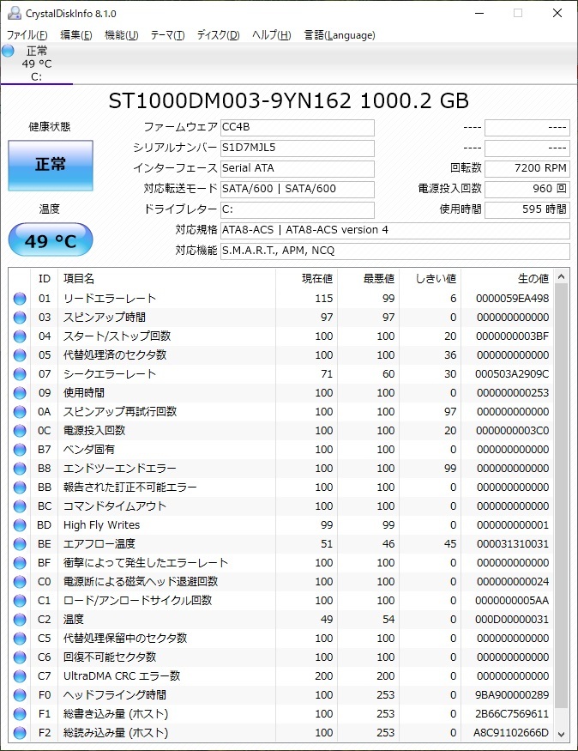Click the 対応転送モード field SATA/600
The height and width of the screenshot is (751, 578).
point(297,189)
